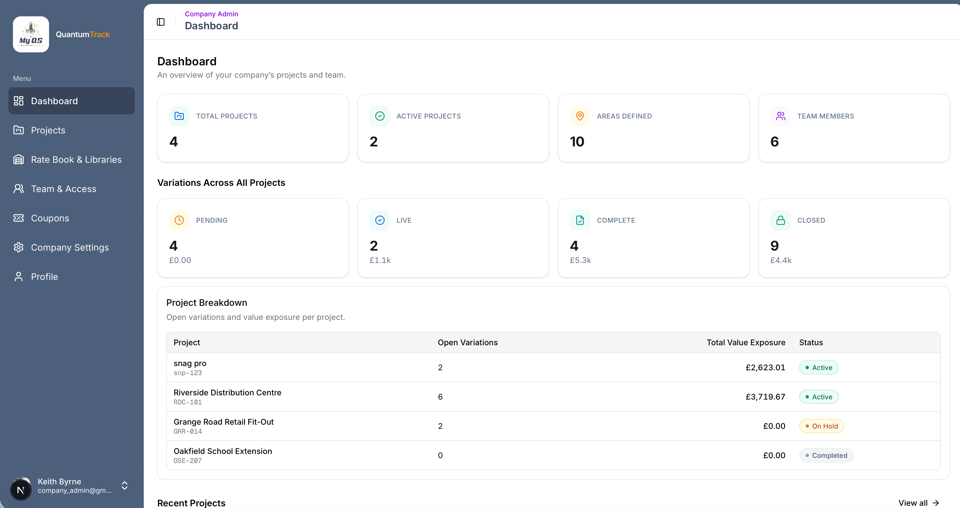The width and height of the screenshot is (960, 508).
Task: Expand the user account switcher chevrons
Action: pos(125,486)
